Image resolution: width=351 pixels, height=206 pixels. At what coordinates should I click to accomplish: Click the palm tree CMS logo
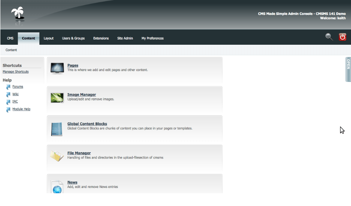[17, 14]
